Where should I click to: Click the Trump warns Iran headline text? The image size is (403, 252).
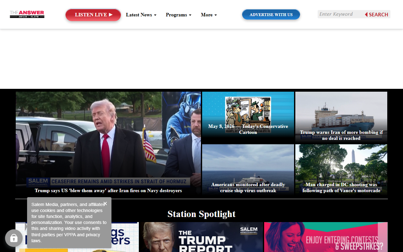pyautogui.click(x=341, y=135)
